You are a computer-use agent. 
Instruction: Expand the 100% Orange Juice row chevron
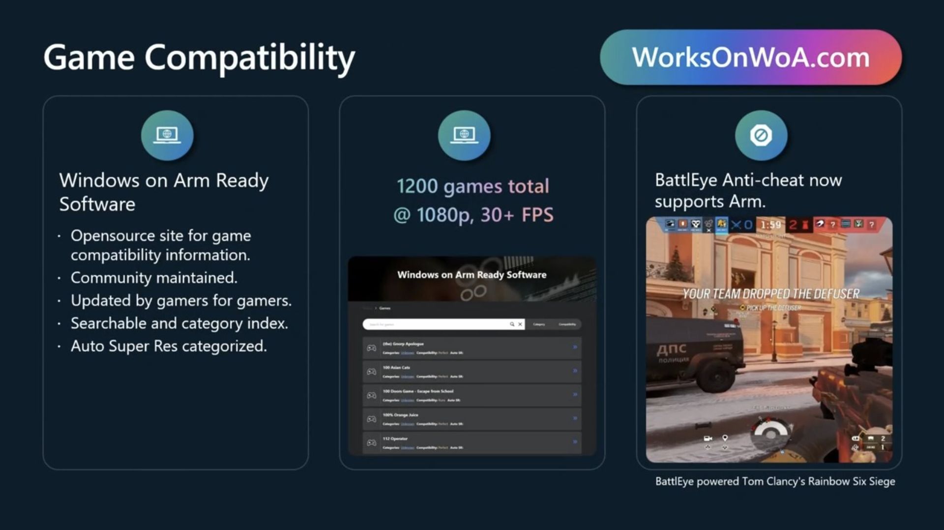pyautogui.click(x=575, y=418)
